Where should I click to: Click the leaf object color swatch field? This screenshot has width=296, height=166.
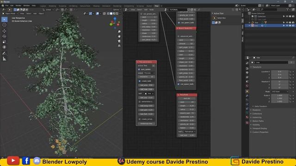coord(149,93)
